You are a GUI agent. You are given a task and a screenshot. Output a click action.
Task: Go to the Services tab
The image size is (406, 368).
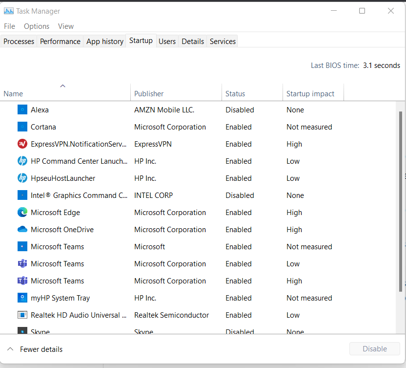click(223, 42)
